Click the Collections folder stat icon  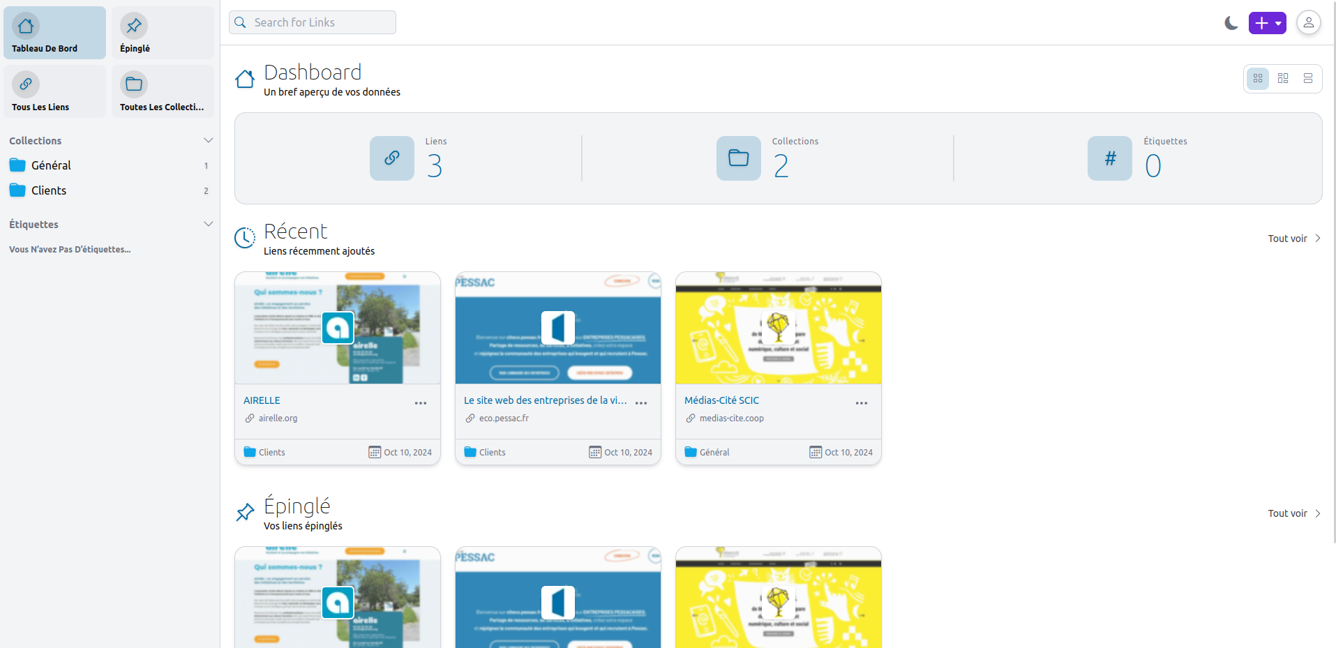739,158
